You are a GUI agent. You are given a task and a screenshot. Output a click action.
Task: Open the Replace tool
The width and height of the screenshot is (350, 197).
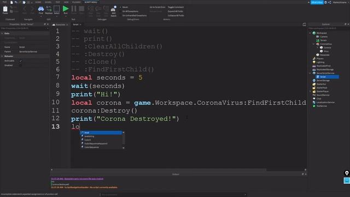point(49,10)
